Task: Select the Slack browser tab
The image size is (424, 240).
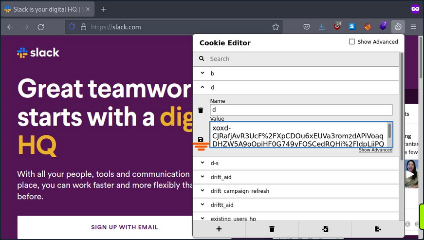Action: click(48, 9)
